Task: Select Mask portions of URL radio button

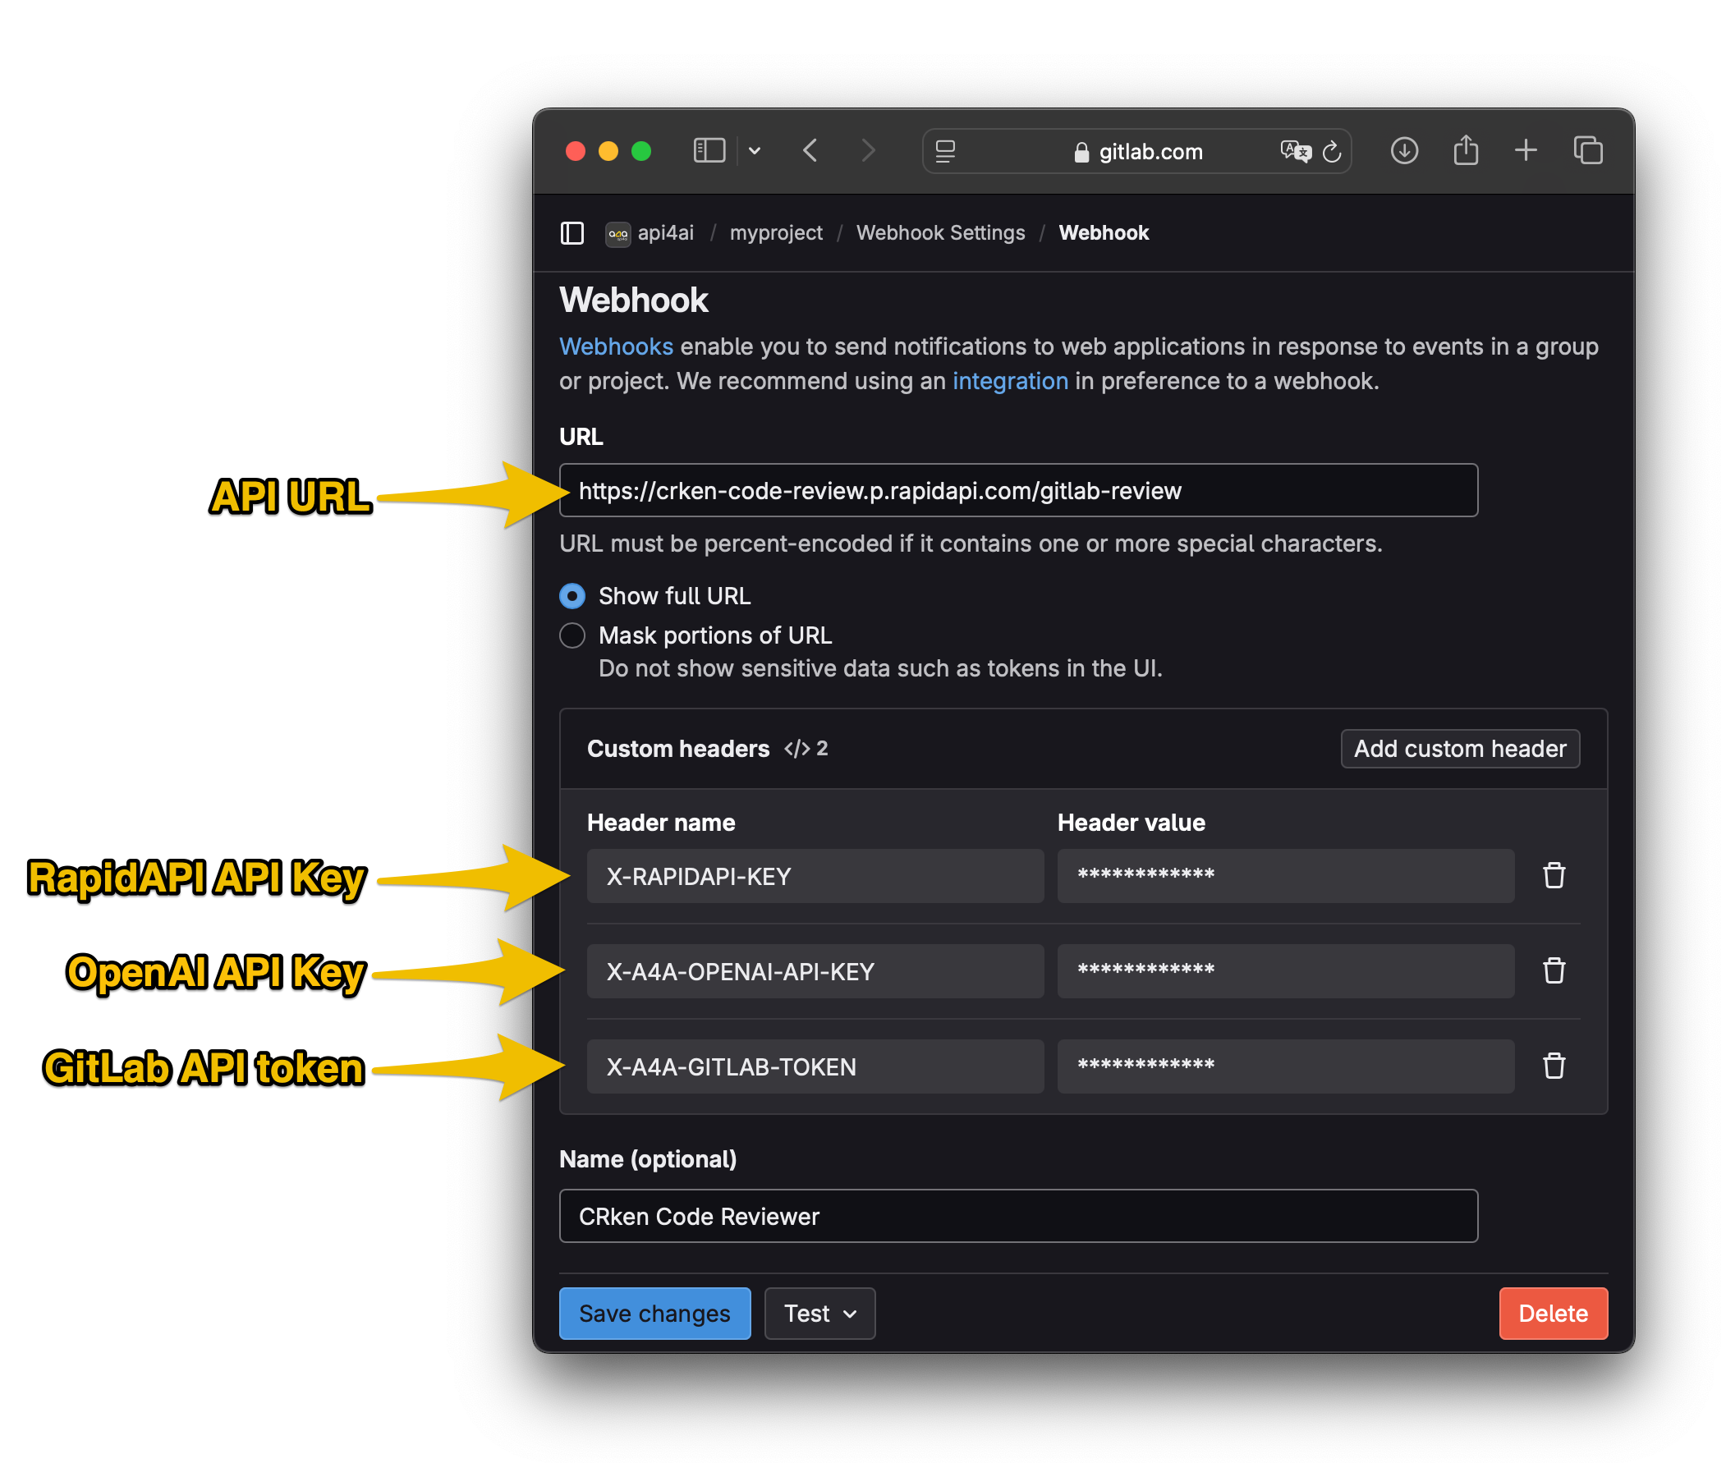Action: click(x=572, y=635)
